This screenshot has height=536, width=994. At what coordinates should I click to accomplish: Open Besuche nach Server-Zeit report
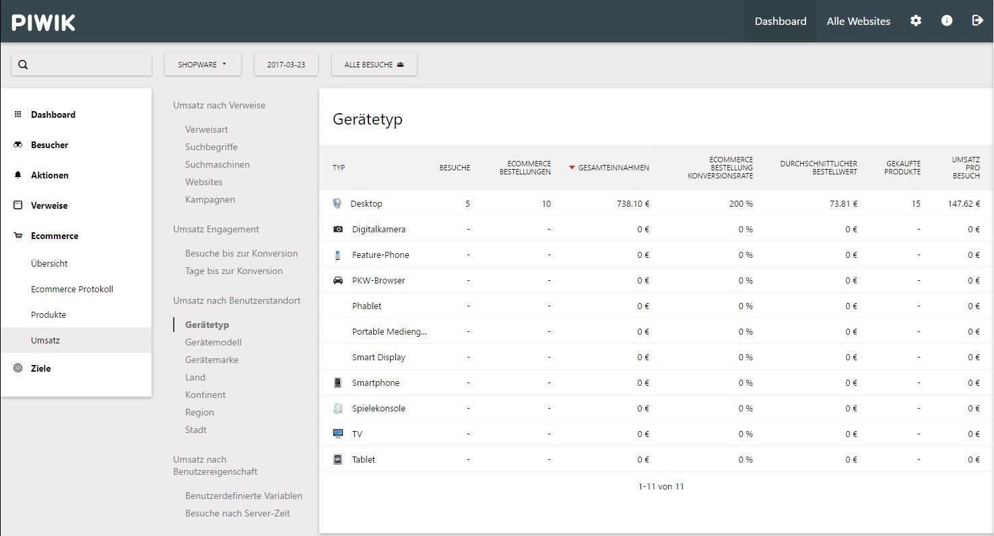point(238,513)
